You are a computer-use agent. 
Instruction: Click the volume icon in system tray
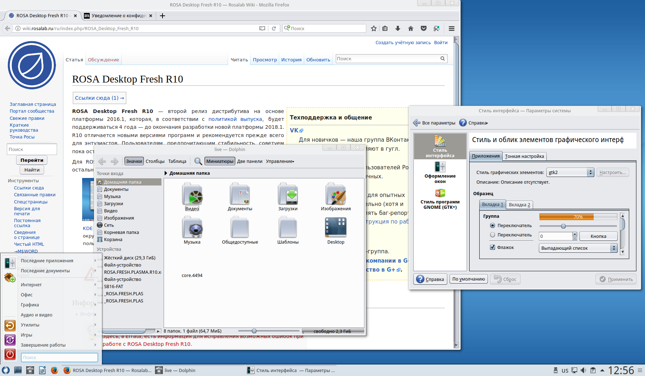(583, 370)
